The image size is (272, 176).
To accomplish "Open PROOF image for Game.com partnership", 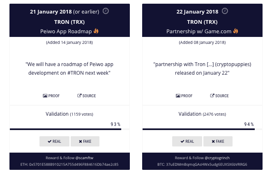I will [184, 96].
